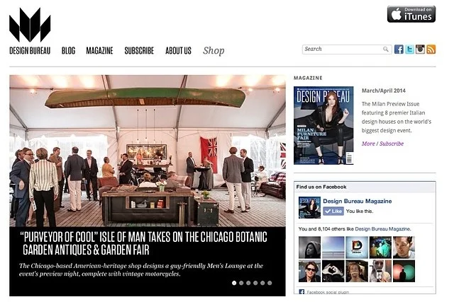Open the Design Bureau Magazine Facebook page title
Image resolution: width=454 pixels, height=302 pixels.
click(x=358, y=202)
